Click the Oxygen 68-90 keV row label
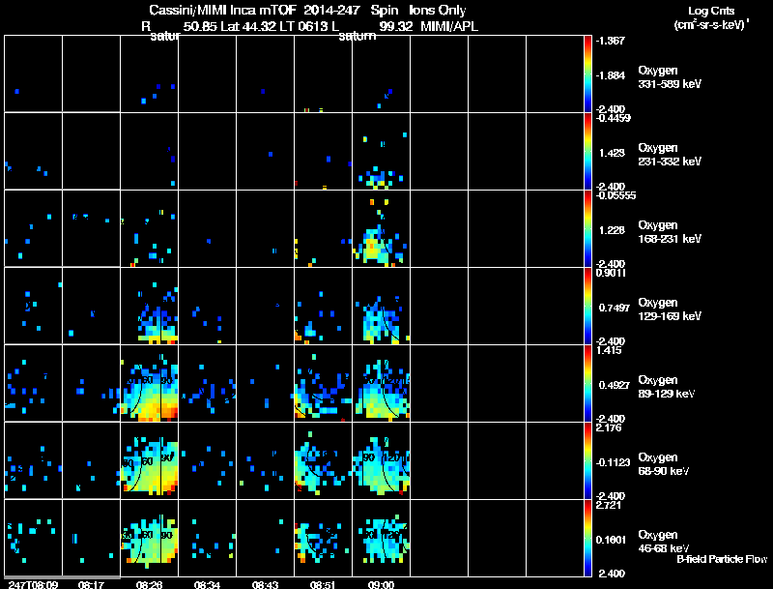Image resolution: width=773 pixels, height=589 pixels. [664, 464]
